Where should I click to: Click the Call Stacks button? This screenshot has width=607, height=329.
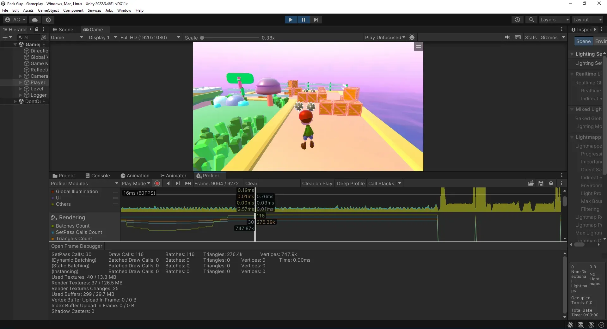pyautogui.click(x=381, y=183)
